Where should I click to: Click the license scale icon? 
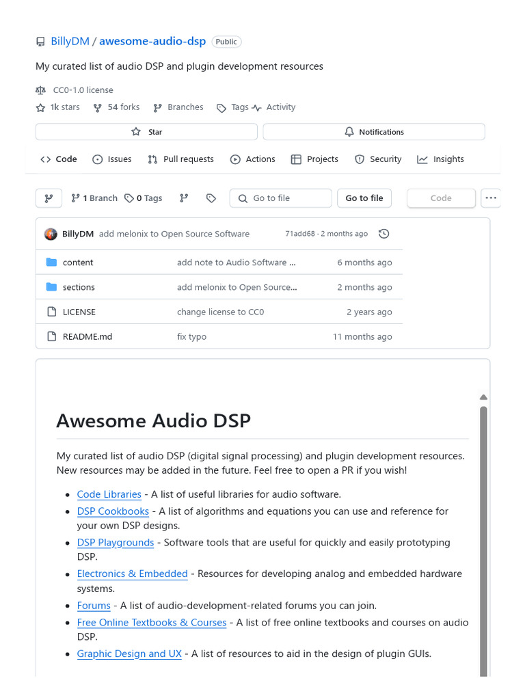click(x=40, y=90)
